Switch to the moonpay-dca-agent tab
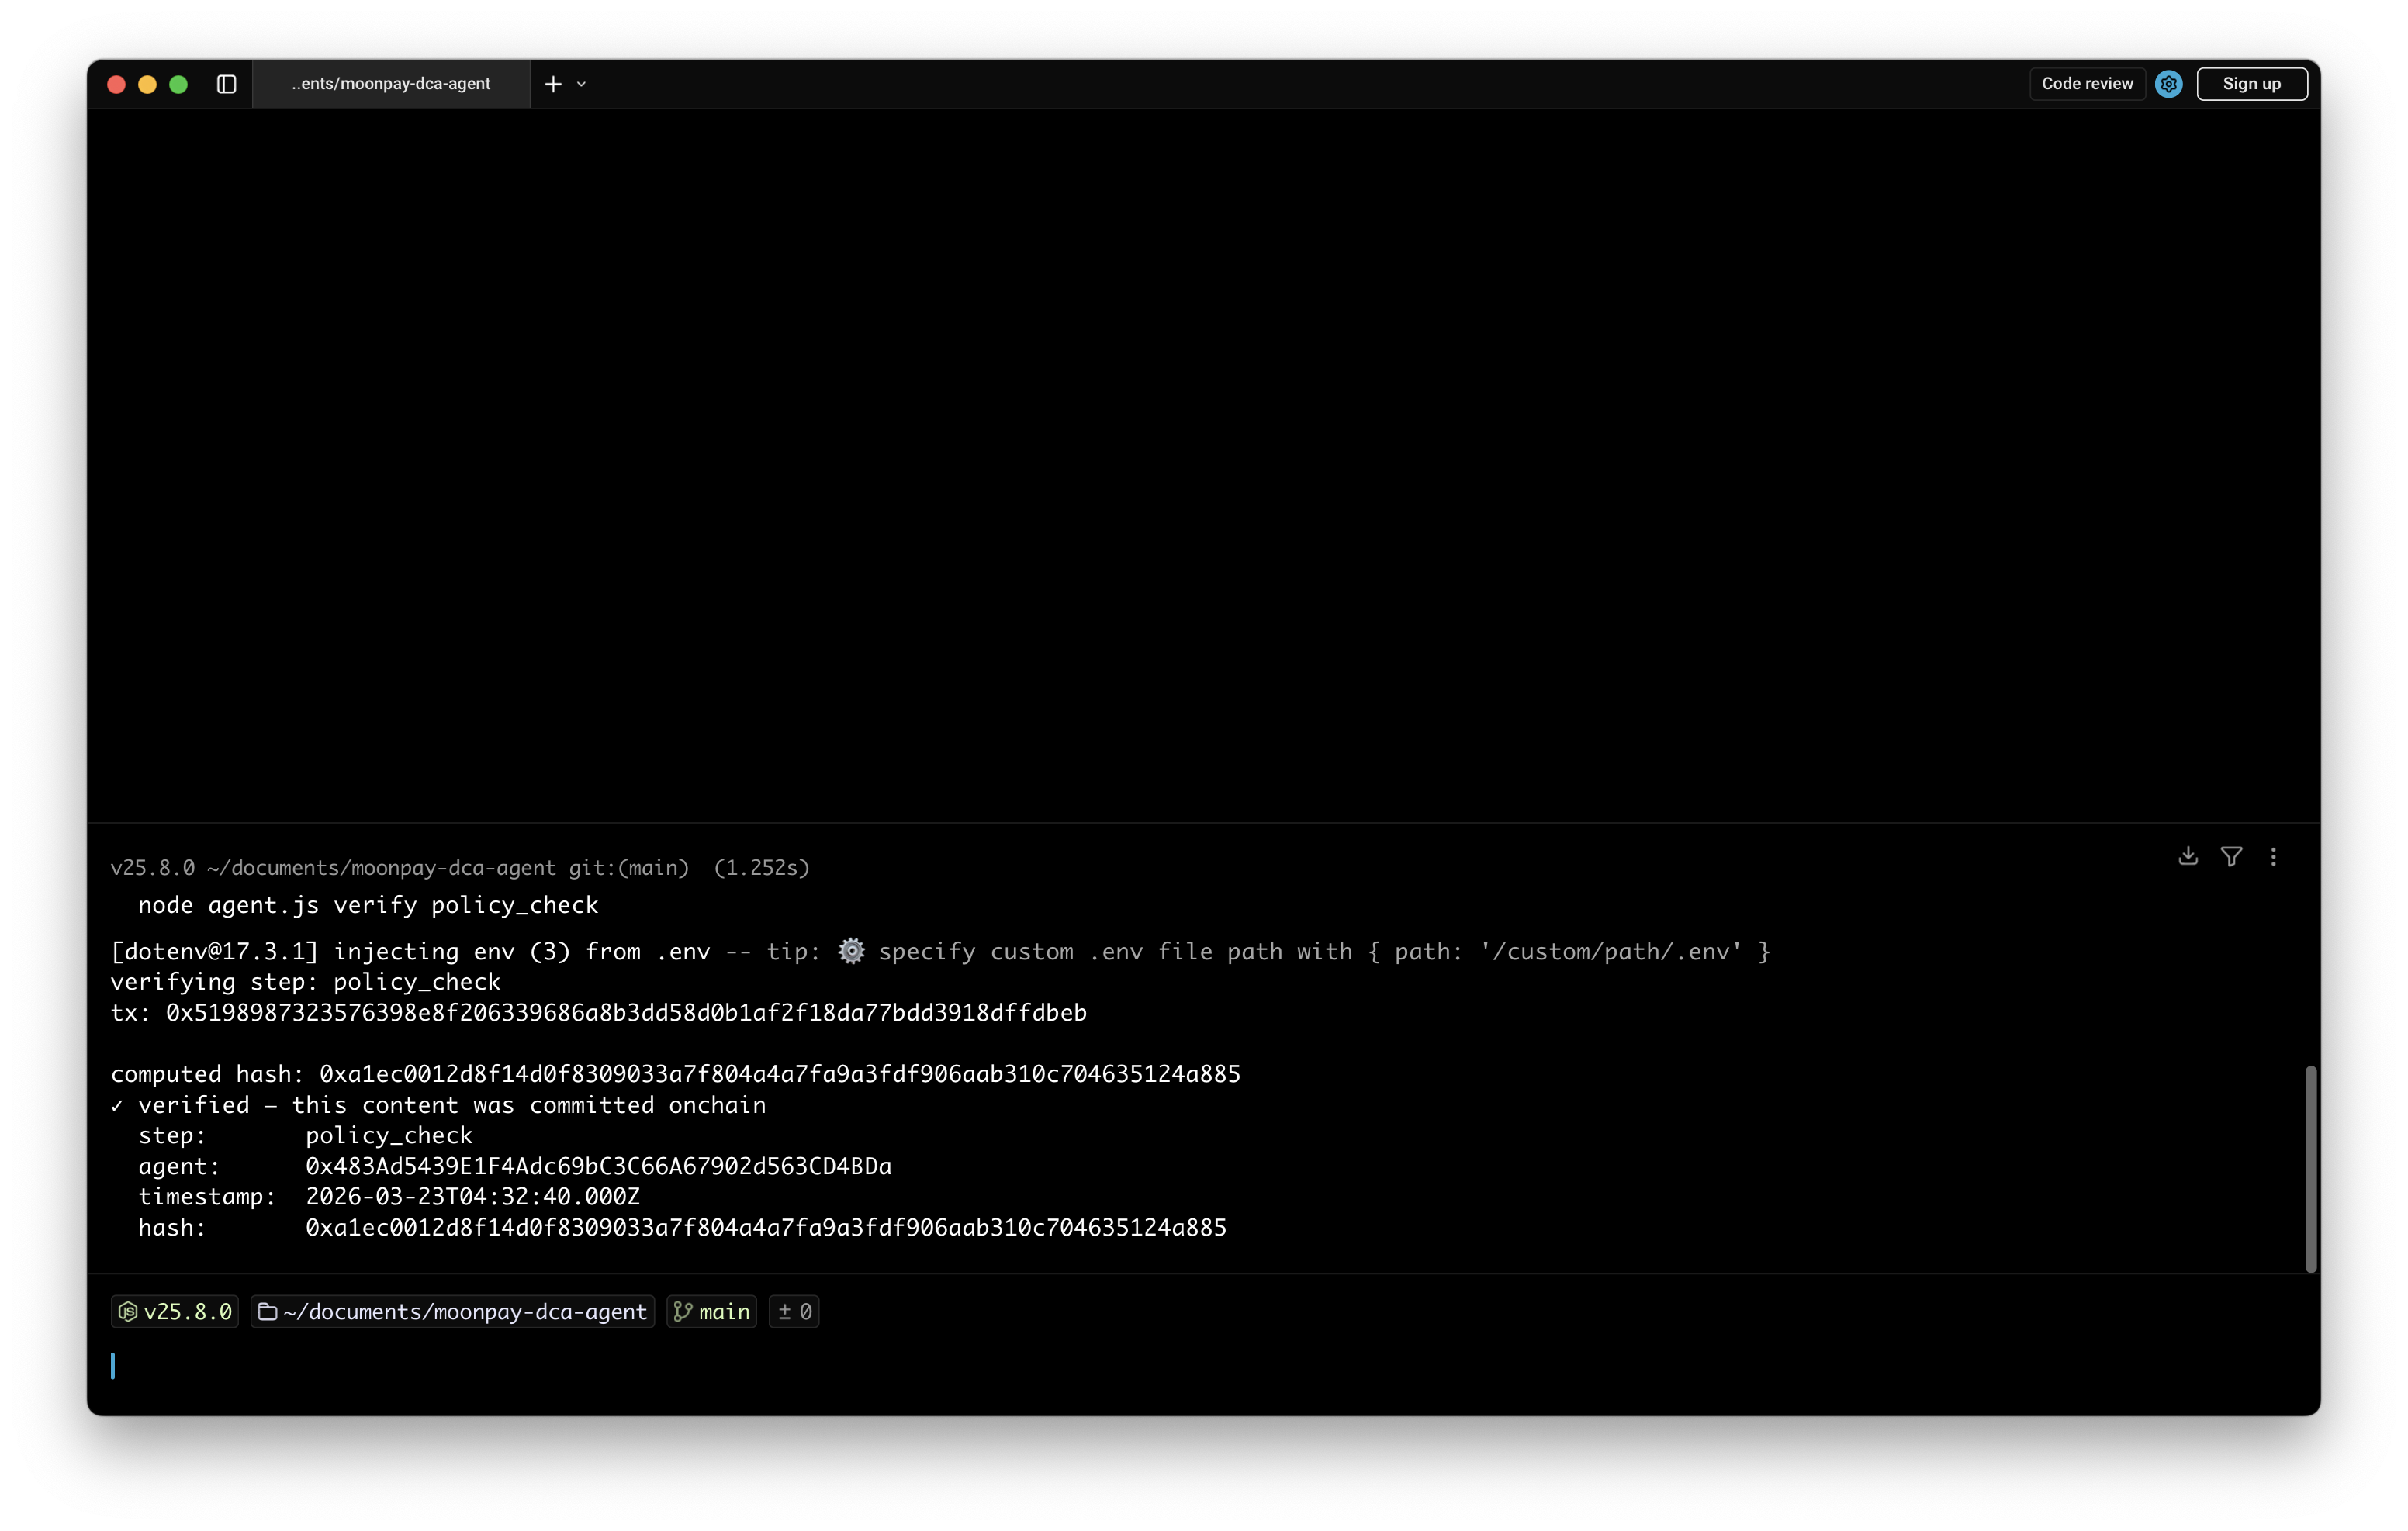 [391, 84]
